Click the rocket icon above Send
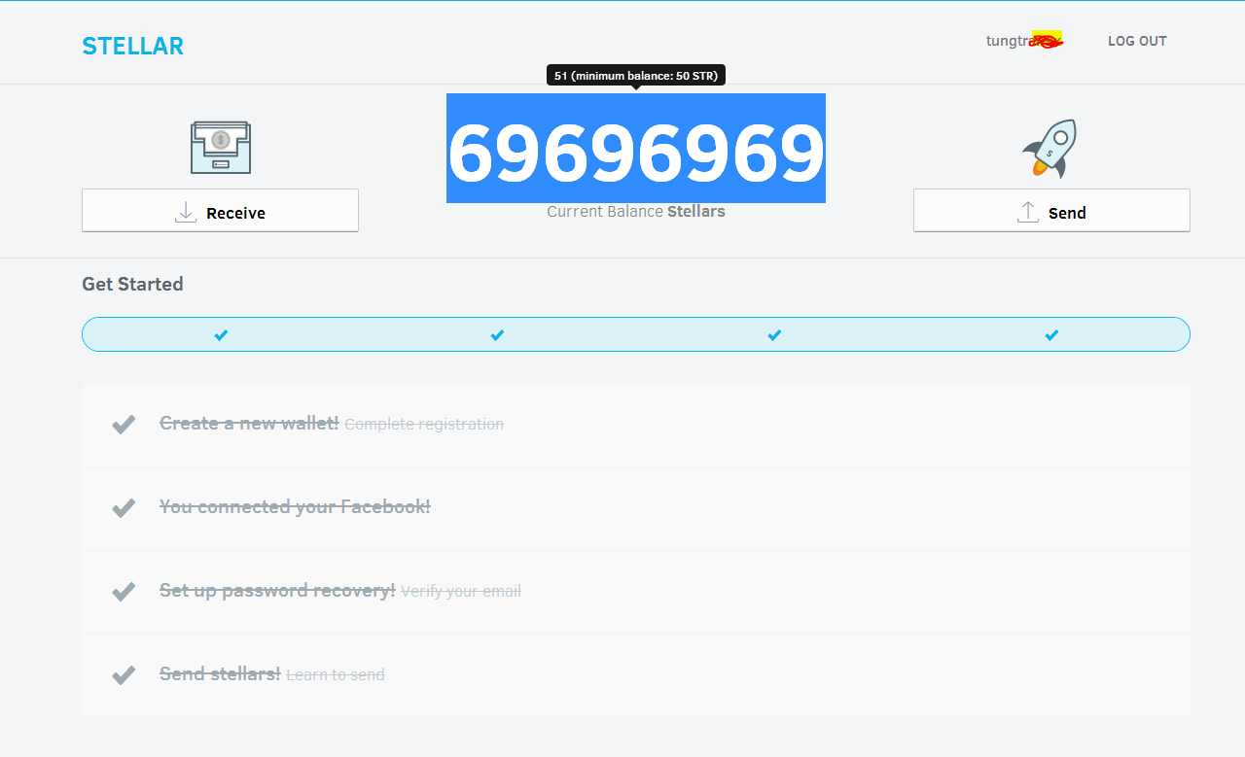The width and height of the screenshot is (1245, 757). (1050, 149)
